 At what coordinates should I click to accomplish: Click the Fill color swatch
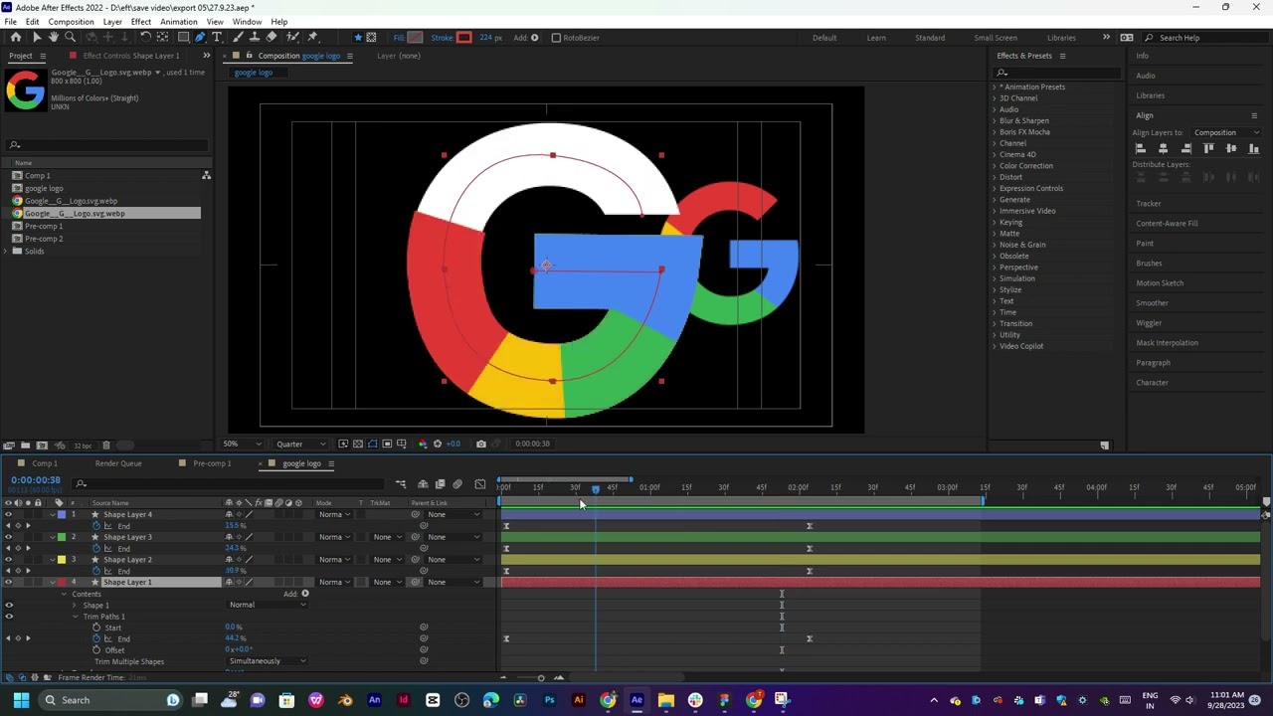(415, 38)
